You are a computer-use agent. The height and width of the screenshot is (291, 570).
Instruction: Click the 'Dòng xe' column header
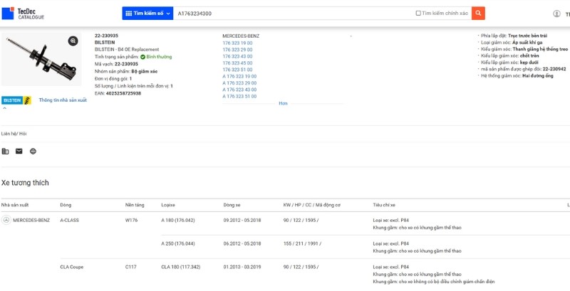click(x=232, y=205)
